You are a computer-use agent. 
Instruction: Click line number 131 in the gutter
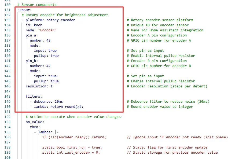click(7, 10)
